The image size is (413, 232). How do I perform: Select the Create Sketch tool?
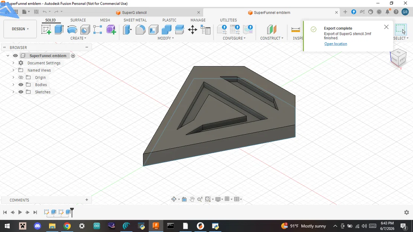tap(46, 29)
